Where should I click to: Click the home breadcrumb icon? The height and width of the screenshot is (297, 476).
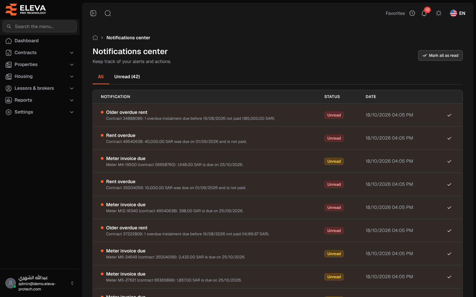tap(95, 38)
